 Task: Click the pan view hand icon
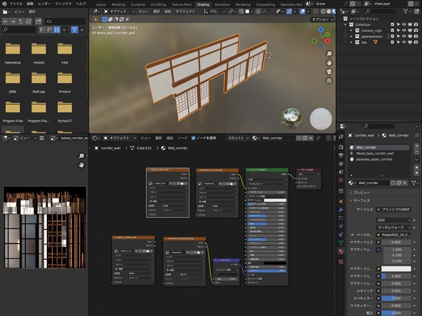[x=329, y=63]
